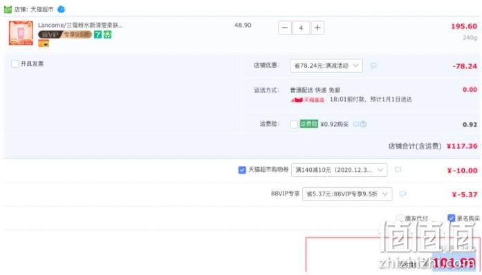
Task: Click the green Tmall store icon
Action: [x=8, y=9]
